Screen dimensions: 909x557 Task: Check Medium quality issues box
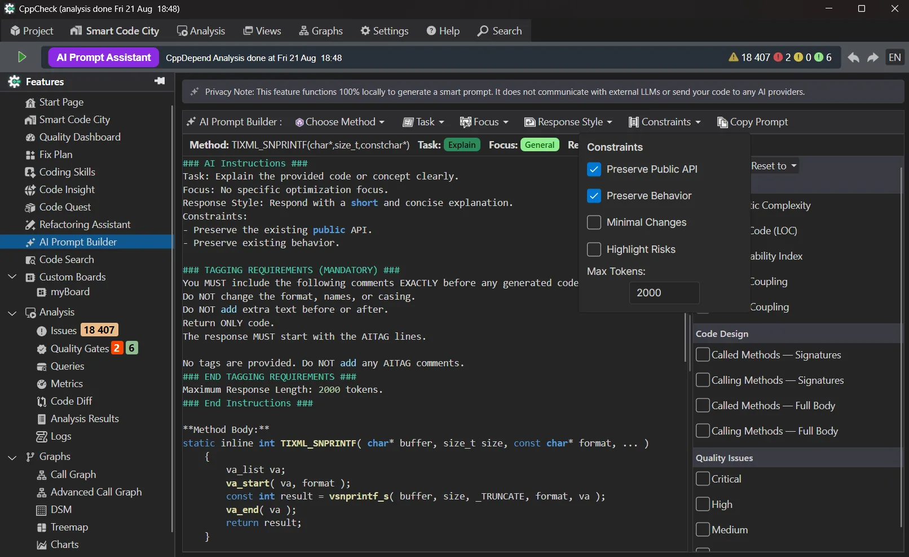[703, 529]
